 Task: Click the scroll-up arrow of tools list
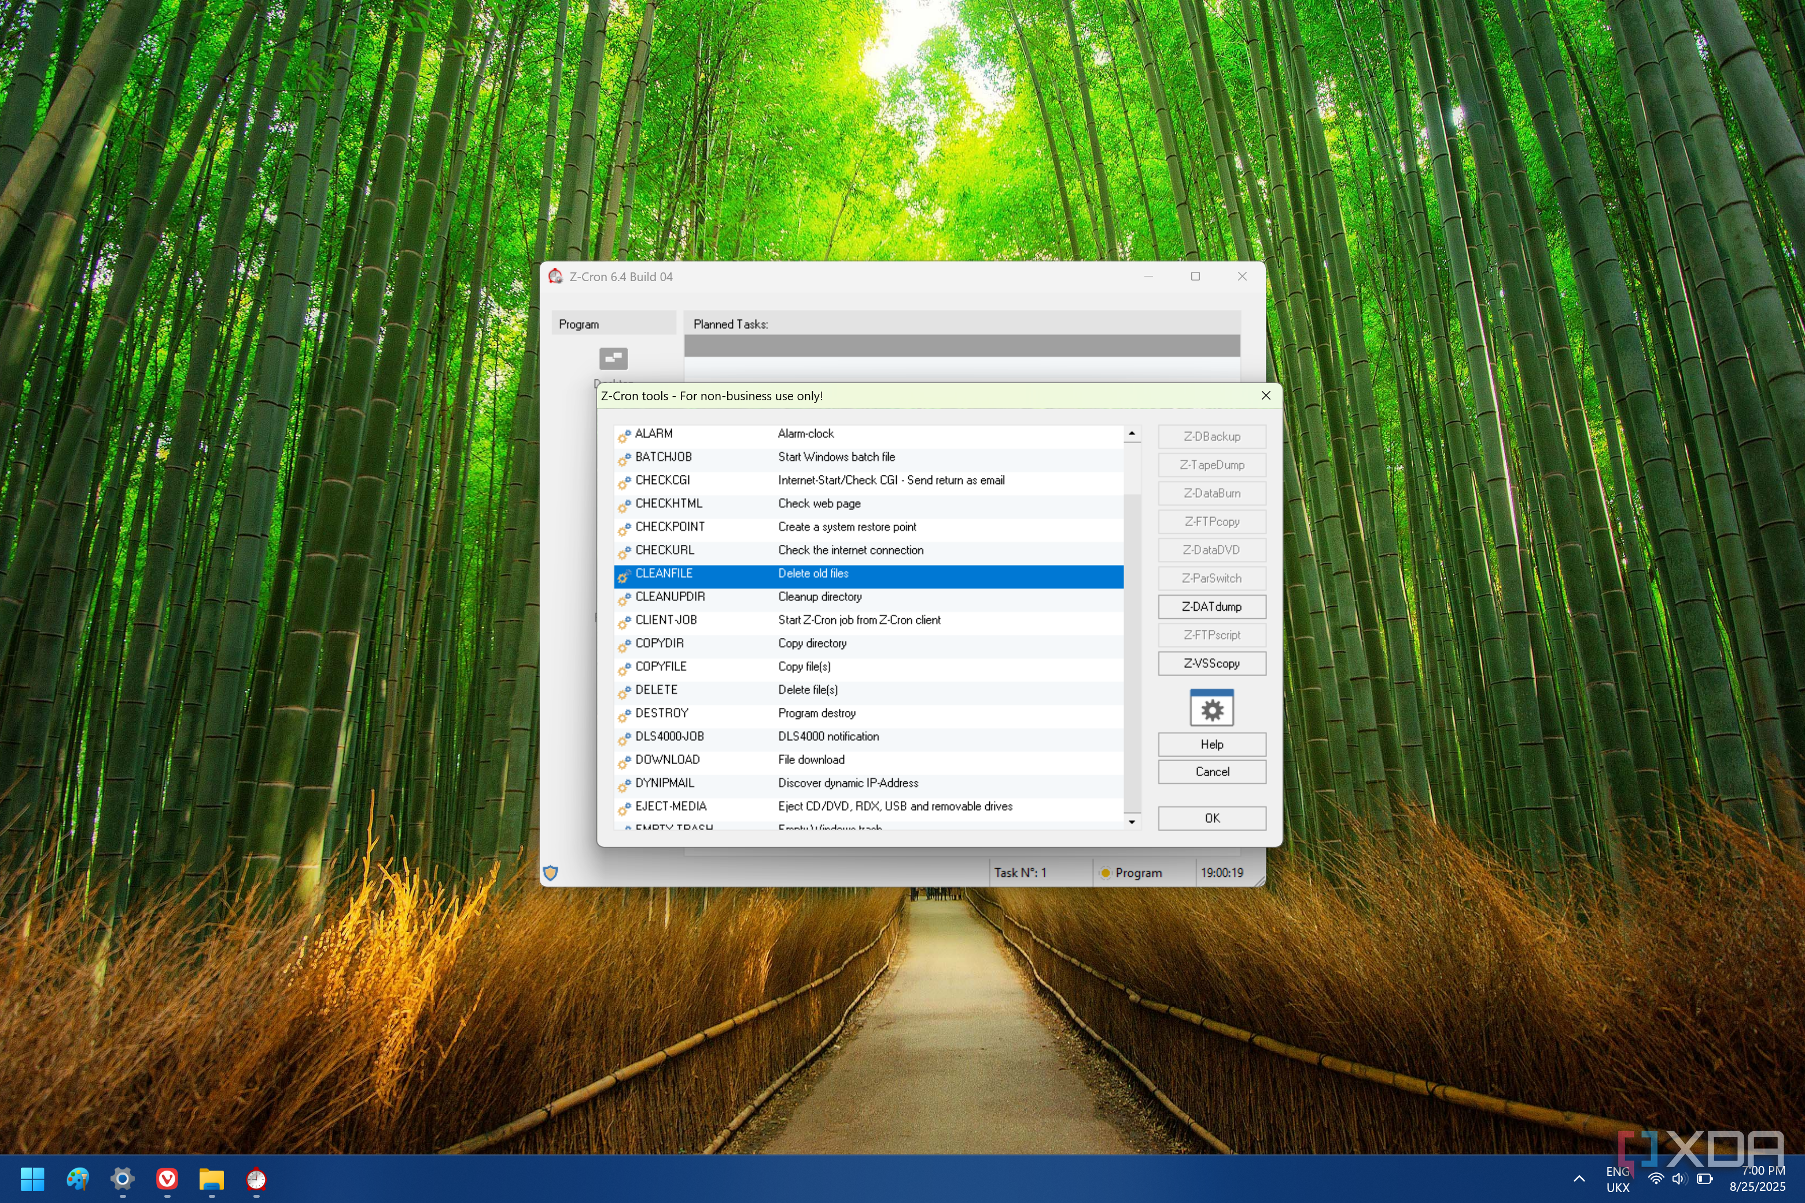tap(1132, 434)
